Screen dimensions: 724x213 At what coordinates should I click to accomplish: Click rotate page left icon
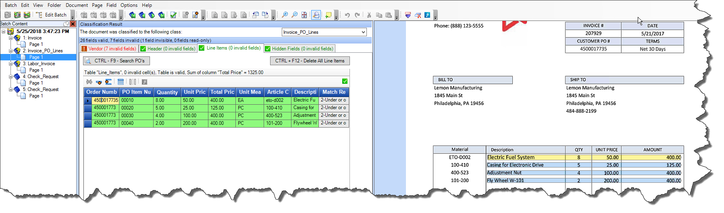click(256, 15)
